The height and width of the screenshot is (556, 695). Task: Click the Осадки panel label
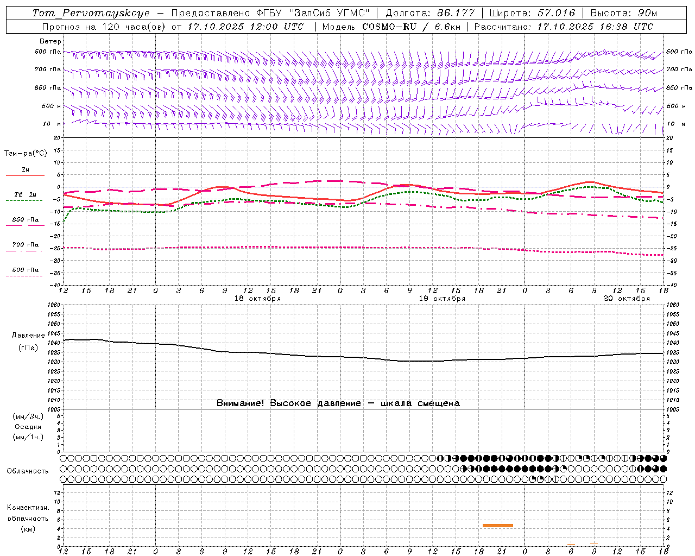28,427
